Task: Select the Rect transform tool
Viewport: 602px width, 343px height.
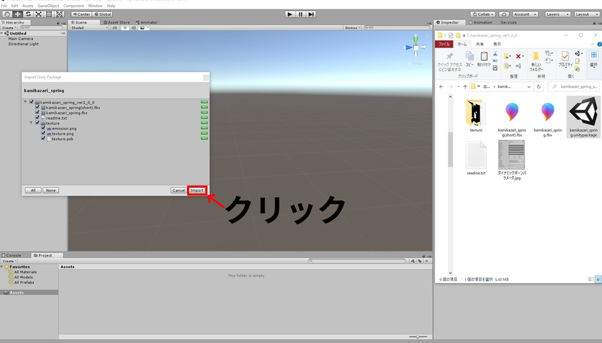Action: (48, 14)
